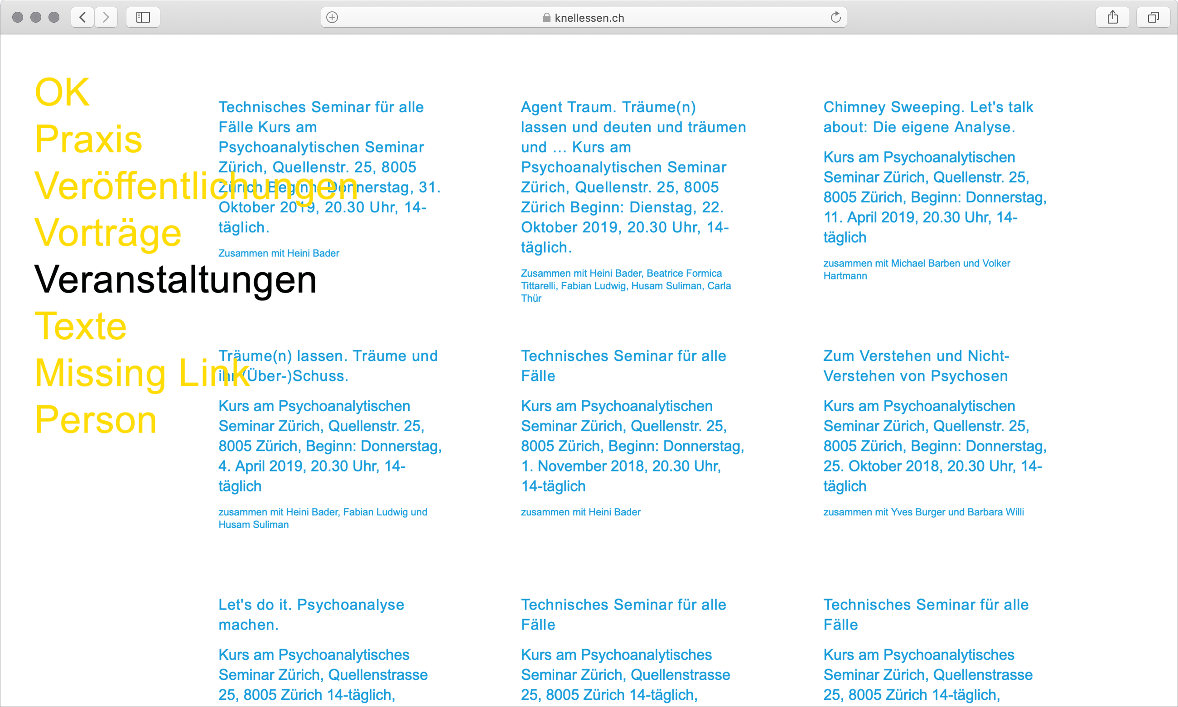1178x707 pixels.
Task: Click the green window zoom button
Action: click(54, 18)
